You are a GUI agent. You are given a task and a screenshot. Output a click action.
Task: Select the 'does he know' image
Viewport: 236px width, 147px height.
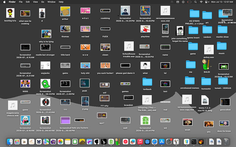(224, 123)
